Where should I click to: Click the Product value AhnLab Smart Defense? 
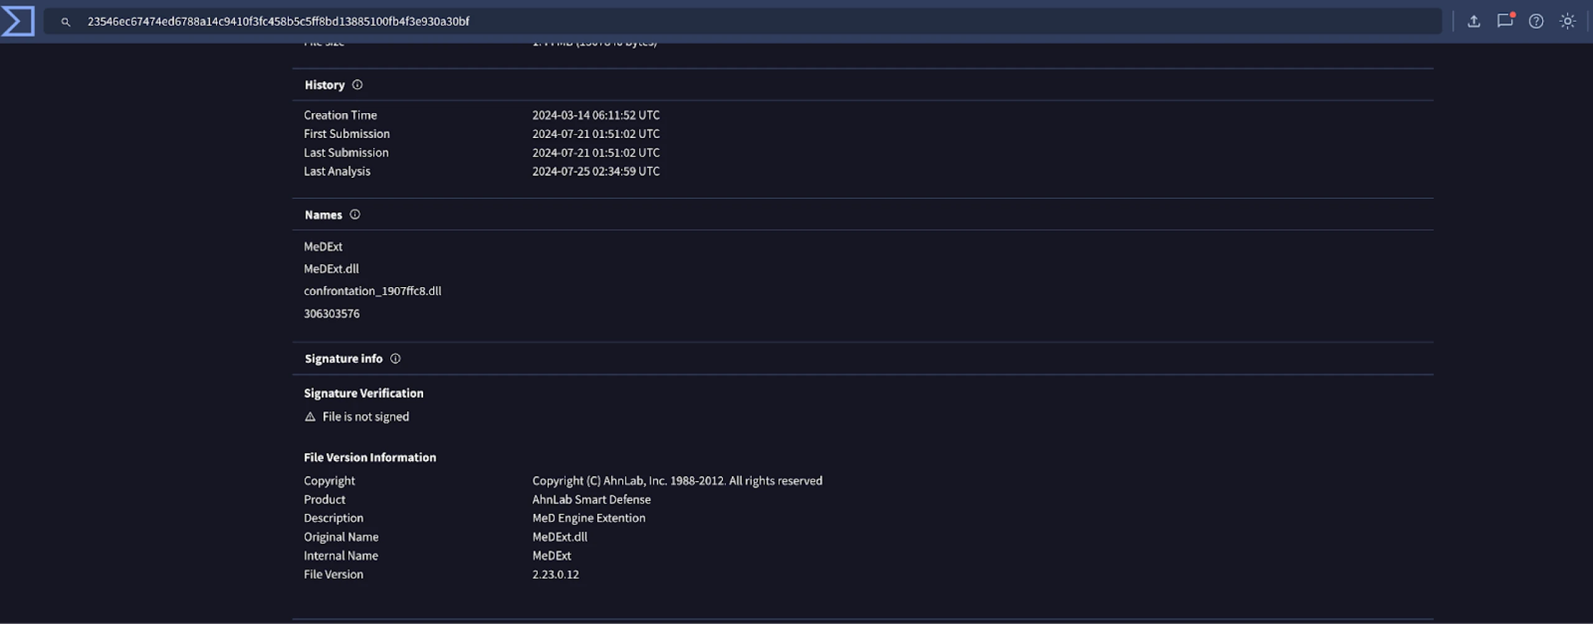click(x=591, y=500)
